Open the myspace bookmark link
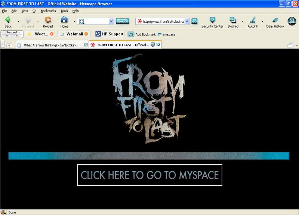Image resolution: width=299 pixels, height=215 pixels. pyautogui.click(x=169, y=34)
